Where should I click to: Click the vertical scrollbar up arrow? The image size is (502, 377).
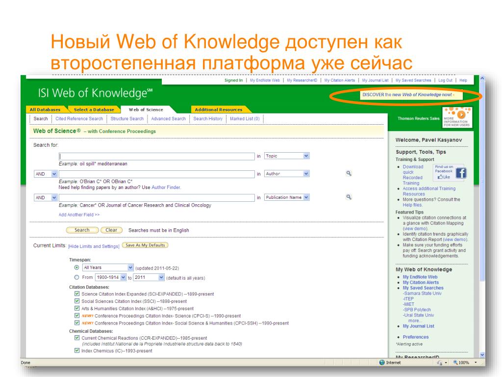point(482,78)
